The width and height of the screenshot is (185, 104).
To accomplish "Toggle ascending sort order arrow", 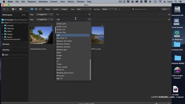I will click(x=119, y=9).
